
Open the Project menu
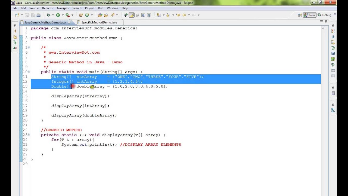90,8
